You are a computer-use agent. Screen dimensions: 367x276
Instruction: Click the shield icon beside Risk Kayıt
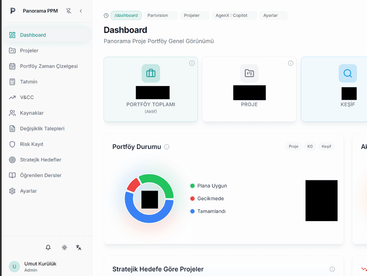click(x=12, y=144)
